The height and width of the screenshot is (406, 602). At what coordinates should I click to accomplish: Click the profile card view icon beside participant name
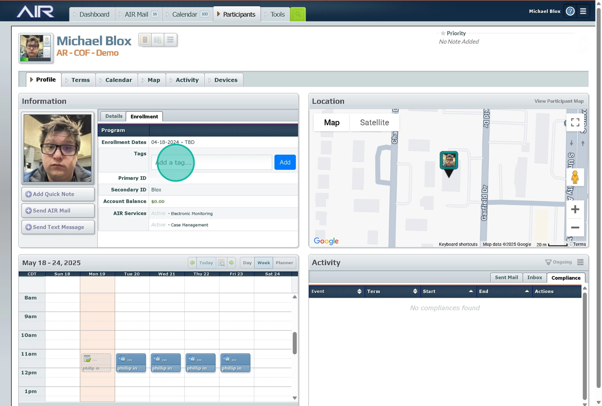[145, 40]
